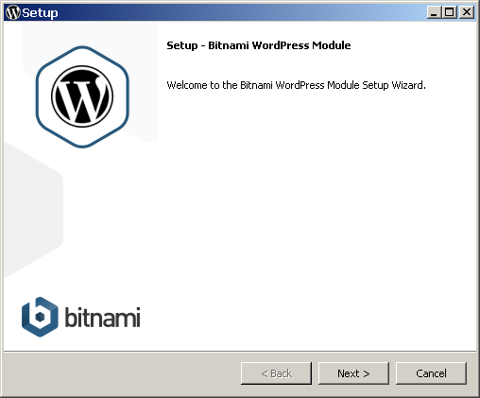Maximize the Setup window

click(x=449, y=12)
